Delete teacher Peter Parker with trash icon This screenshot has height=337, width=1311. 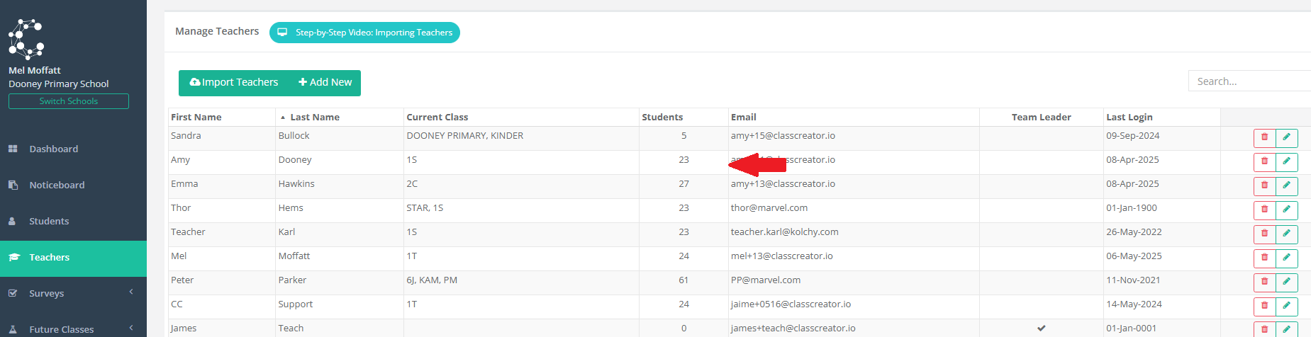pos(1264,282)
